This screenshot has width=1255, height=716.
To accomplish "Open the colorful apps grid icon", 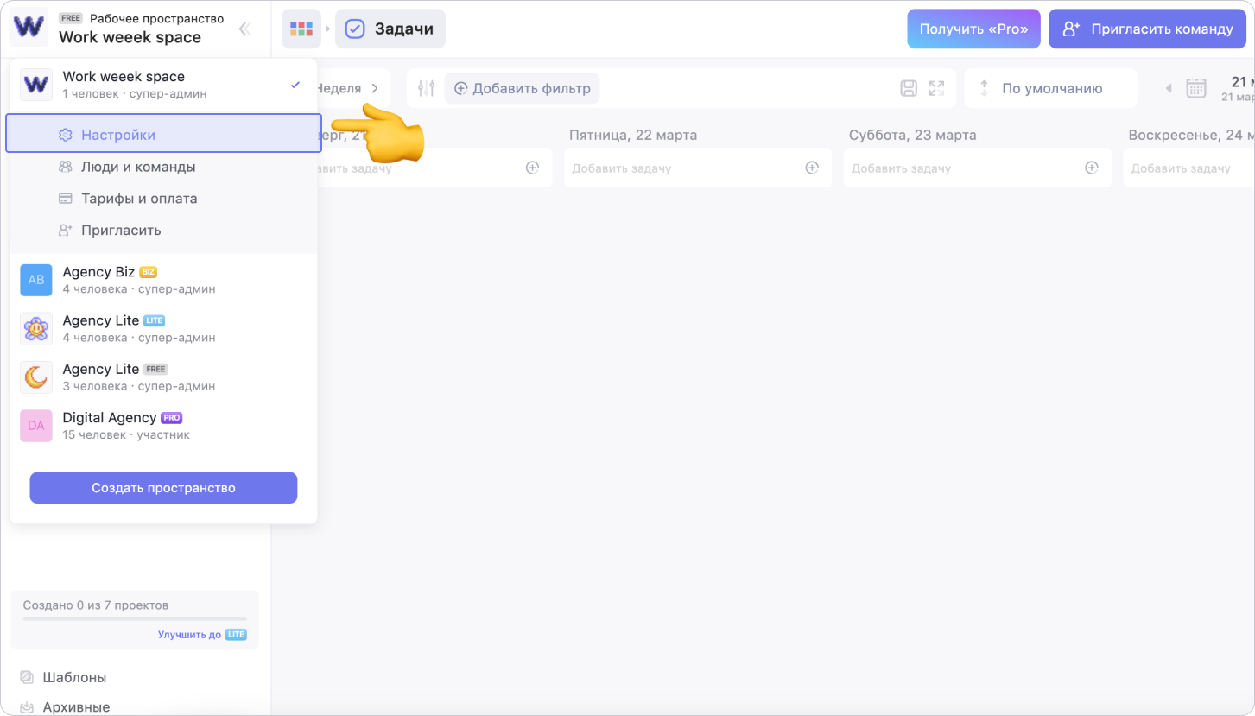I will [301, 29].
